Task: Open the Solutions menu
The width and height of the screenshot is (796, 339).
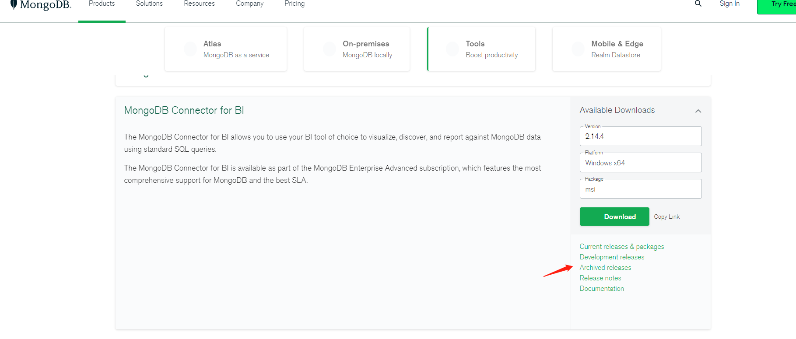Action: 149,3
